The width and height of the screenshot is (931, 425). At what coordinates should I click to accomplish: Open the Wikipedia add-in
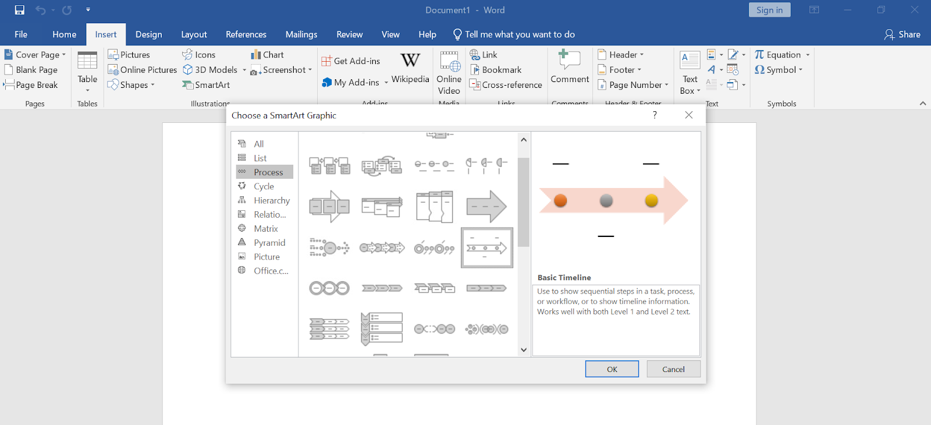tap(410, 69)
